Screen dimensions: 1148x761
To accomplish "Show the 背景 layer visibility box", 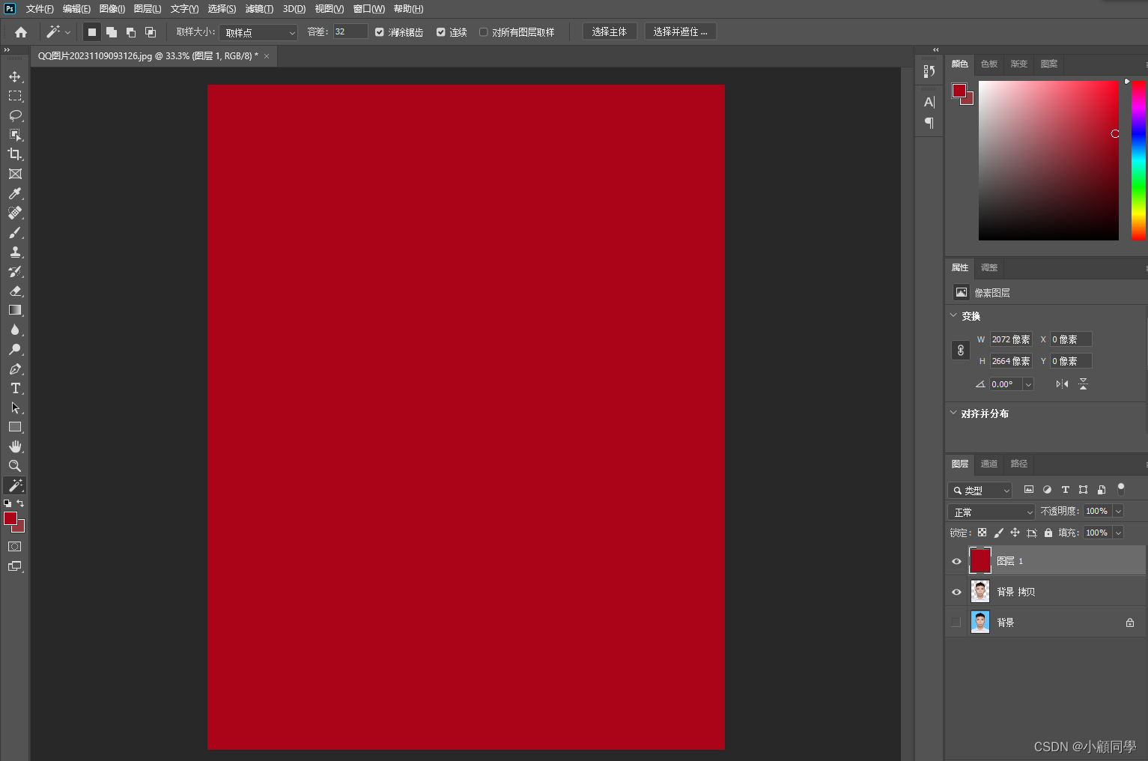I will click(x=956, y=622).
